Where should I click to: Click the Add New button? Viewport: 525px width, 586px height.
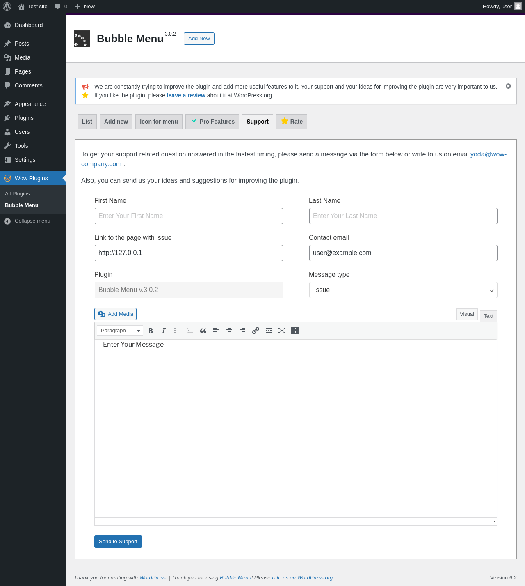point(199,39)
